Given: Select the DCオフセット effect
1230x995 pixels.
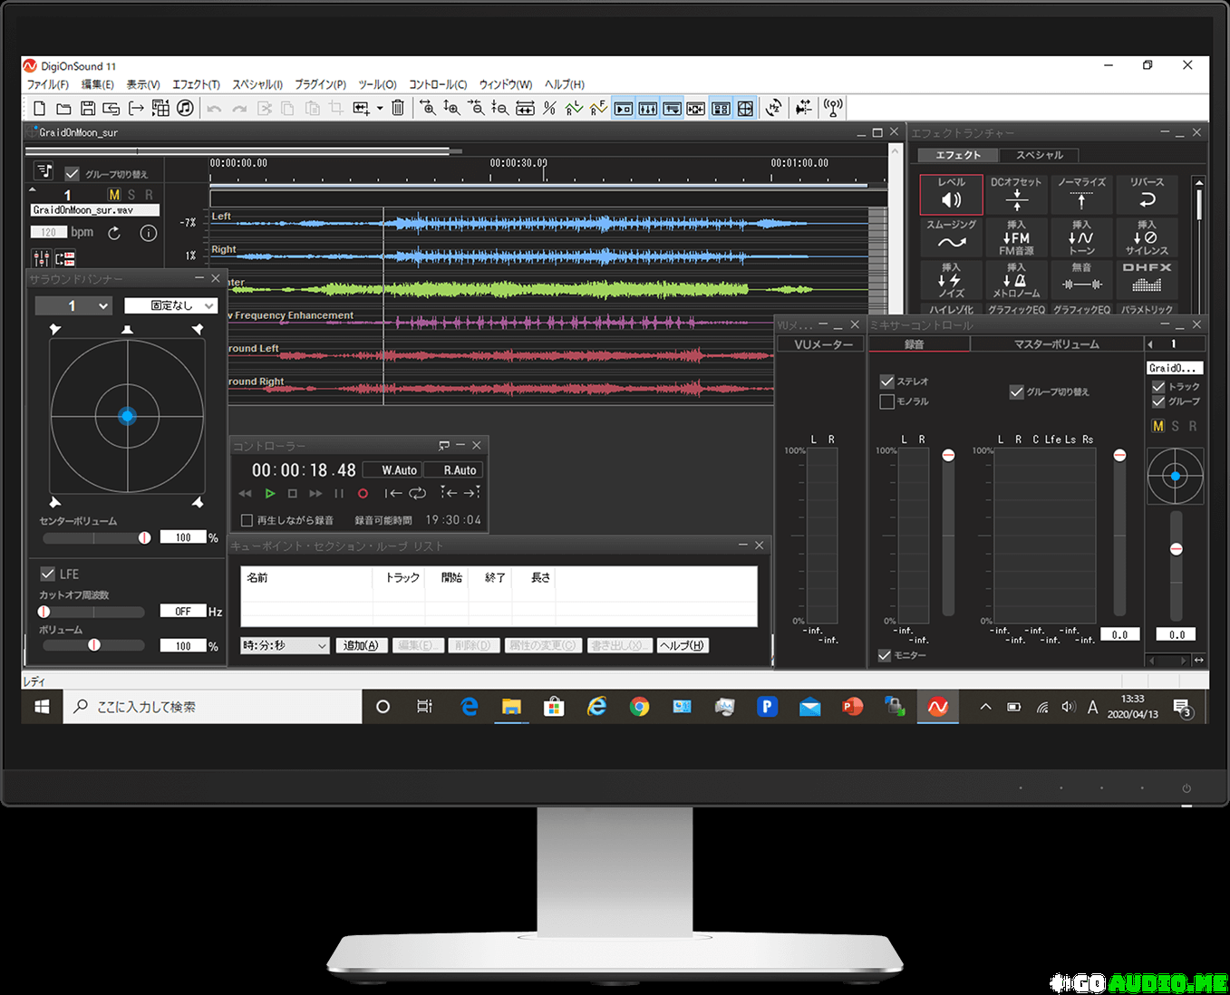Looking at the screenshot, I should point(1016,195).
